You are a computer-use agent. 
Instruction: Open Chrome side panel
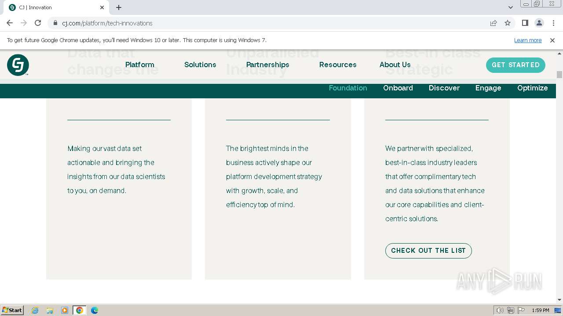click(x=525, y=23)
